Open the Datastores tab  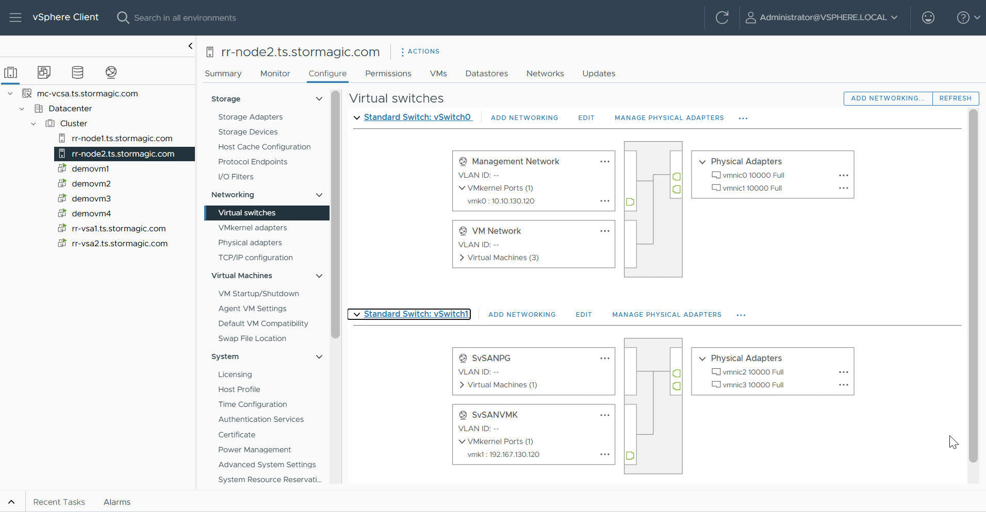pyautogui.click(x=487, y=74)
